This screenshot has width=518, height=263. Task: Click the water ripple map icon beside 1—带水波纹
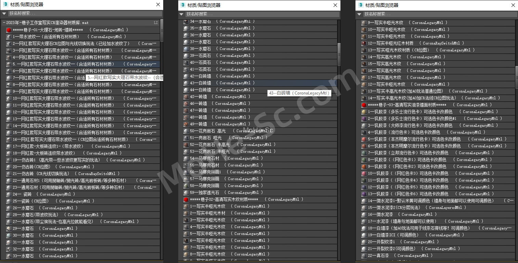point(8,37)
